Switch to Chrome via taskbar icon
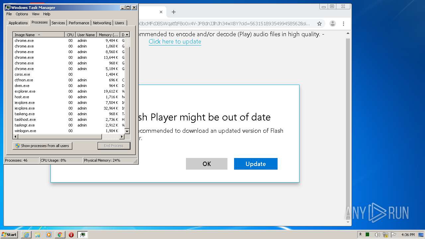The width and height of the screenshot is (425, 239). (60, 235)
